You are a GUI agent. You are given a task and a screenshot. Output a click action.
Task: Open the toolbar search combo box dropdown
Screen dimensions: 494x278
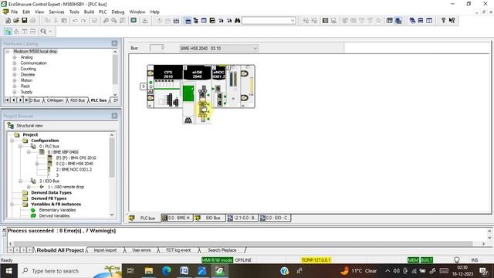click(293, 21)
